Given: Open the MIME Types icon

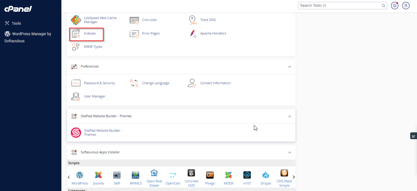Looking at the screenshot, I should click(76, 47).
